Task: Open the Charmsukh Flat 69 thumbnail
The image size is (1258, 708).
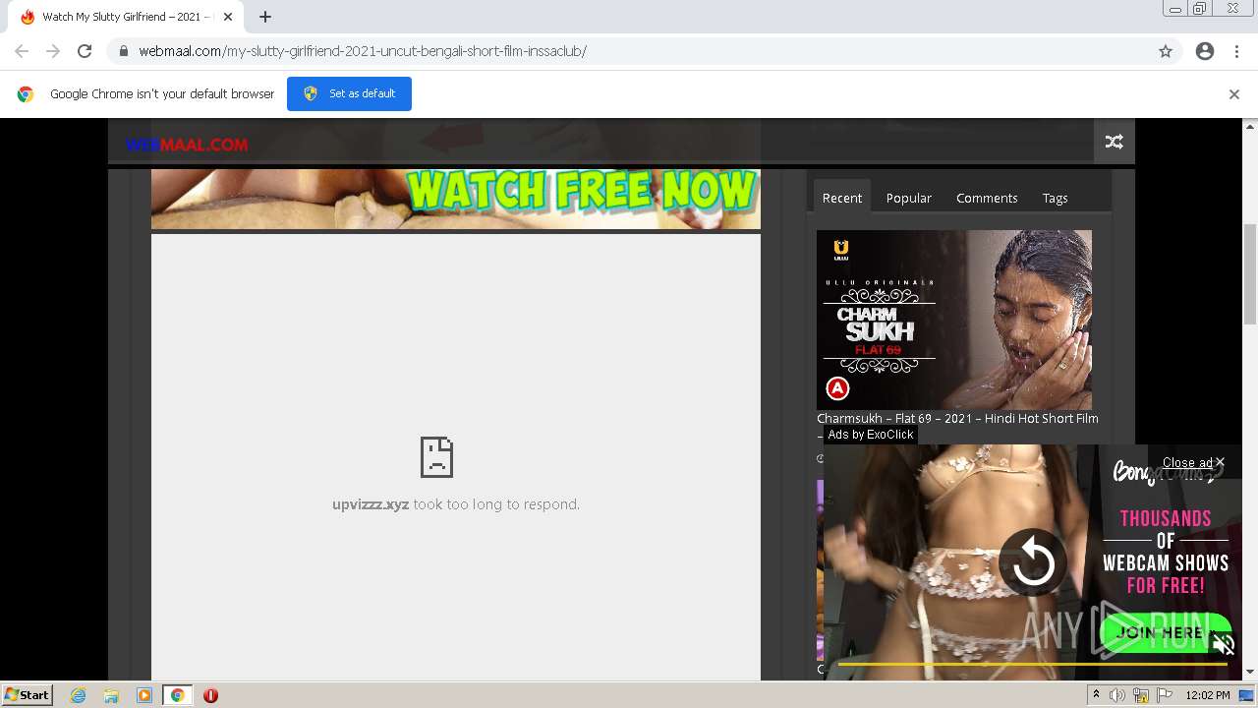Action: pos(954,320)
